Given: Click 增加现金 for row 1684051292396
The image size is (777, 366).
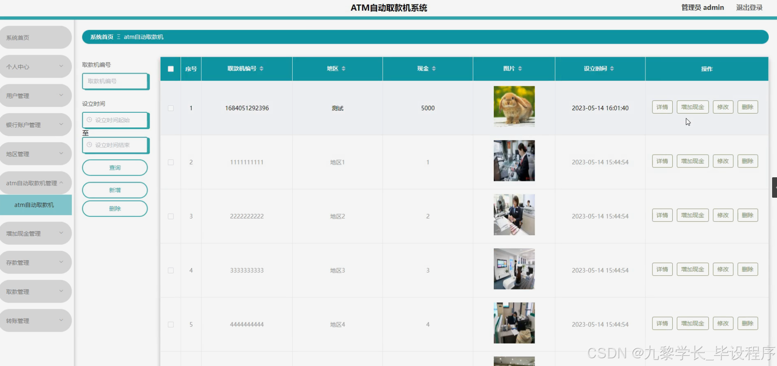Looking at the screenshot, I should pos(692,107).
